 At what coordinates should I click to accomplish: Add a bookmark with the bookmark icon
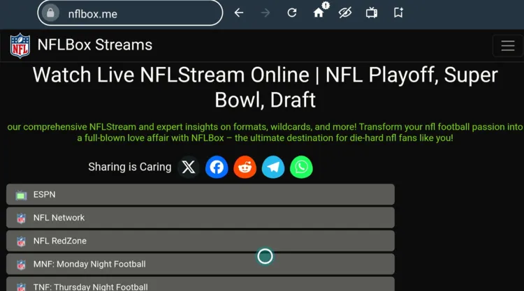point(398,13)
